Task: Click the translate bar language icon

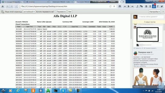Action: pos(3,12)
